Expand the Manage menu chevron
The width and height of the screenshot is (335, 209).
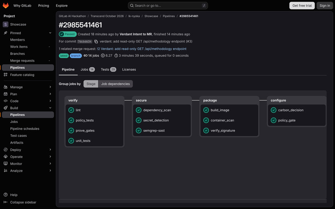(x=50, y=87)
